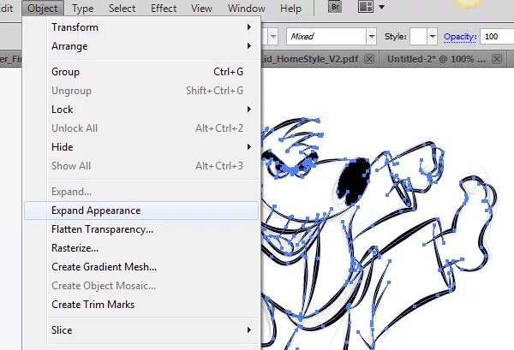Screen dimensions: 514x350
Task: Open the View menu
Action: [x=201, y=9]
